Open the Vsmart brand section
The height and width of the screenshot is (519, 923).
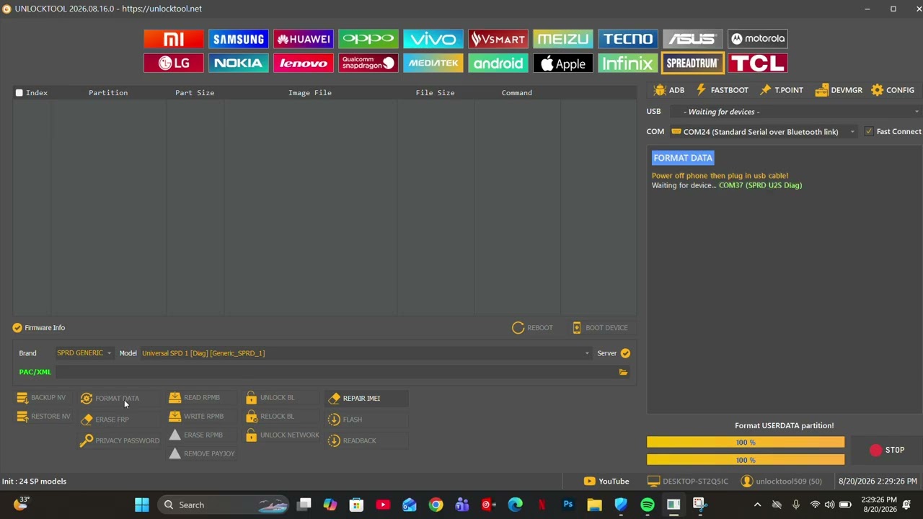498,39
